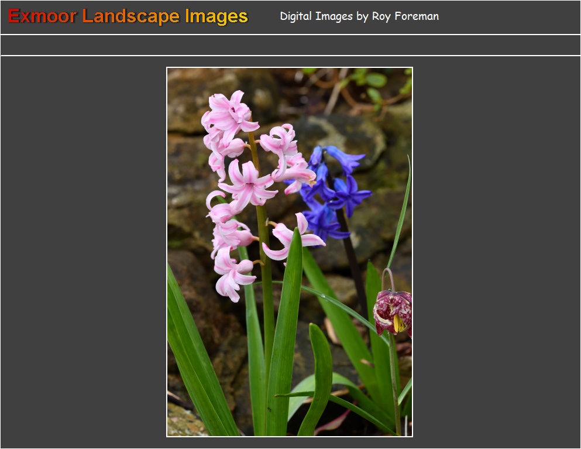This screenshot has width=581, height=449.
Task: Click the word Images in the orange heading
Action: 216,16
